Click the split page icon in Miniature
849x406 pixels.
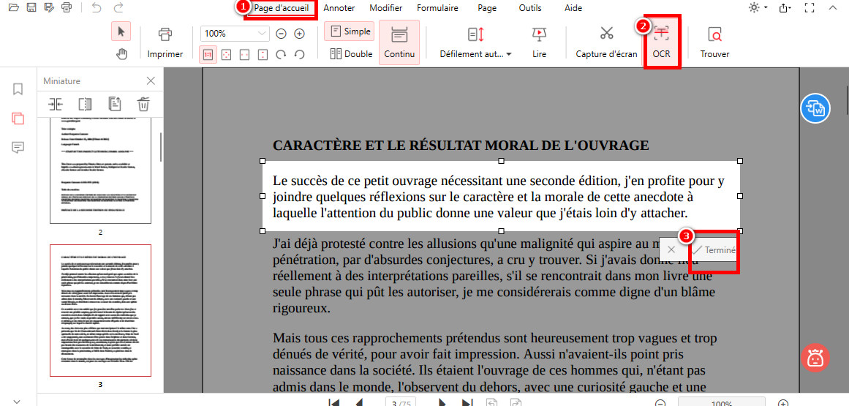pos(85,103)
